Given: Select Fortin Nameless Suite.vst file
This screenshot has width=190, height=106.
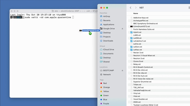Looking at the screenshot, I should 144,29.
